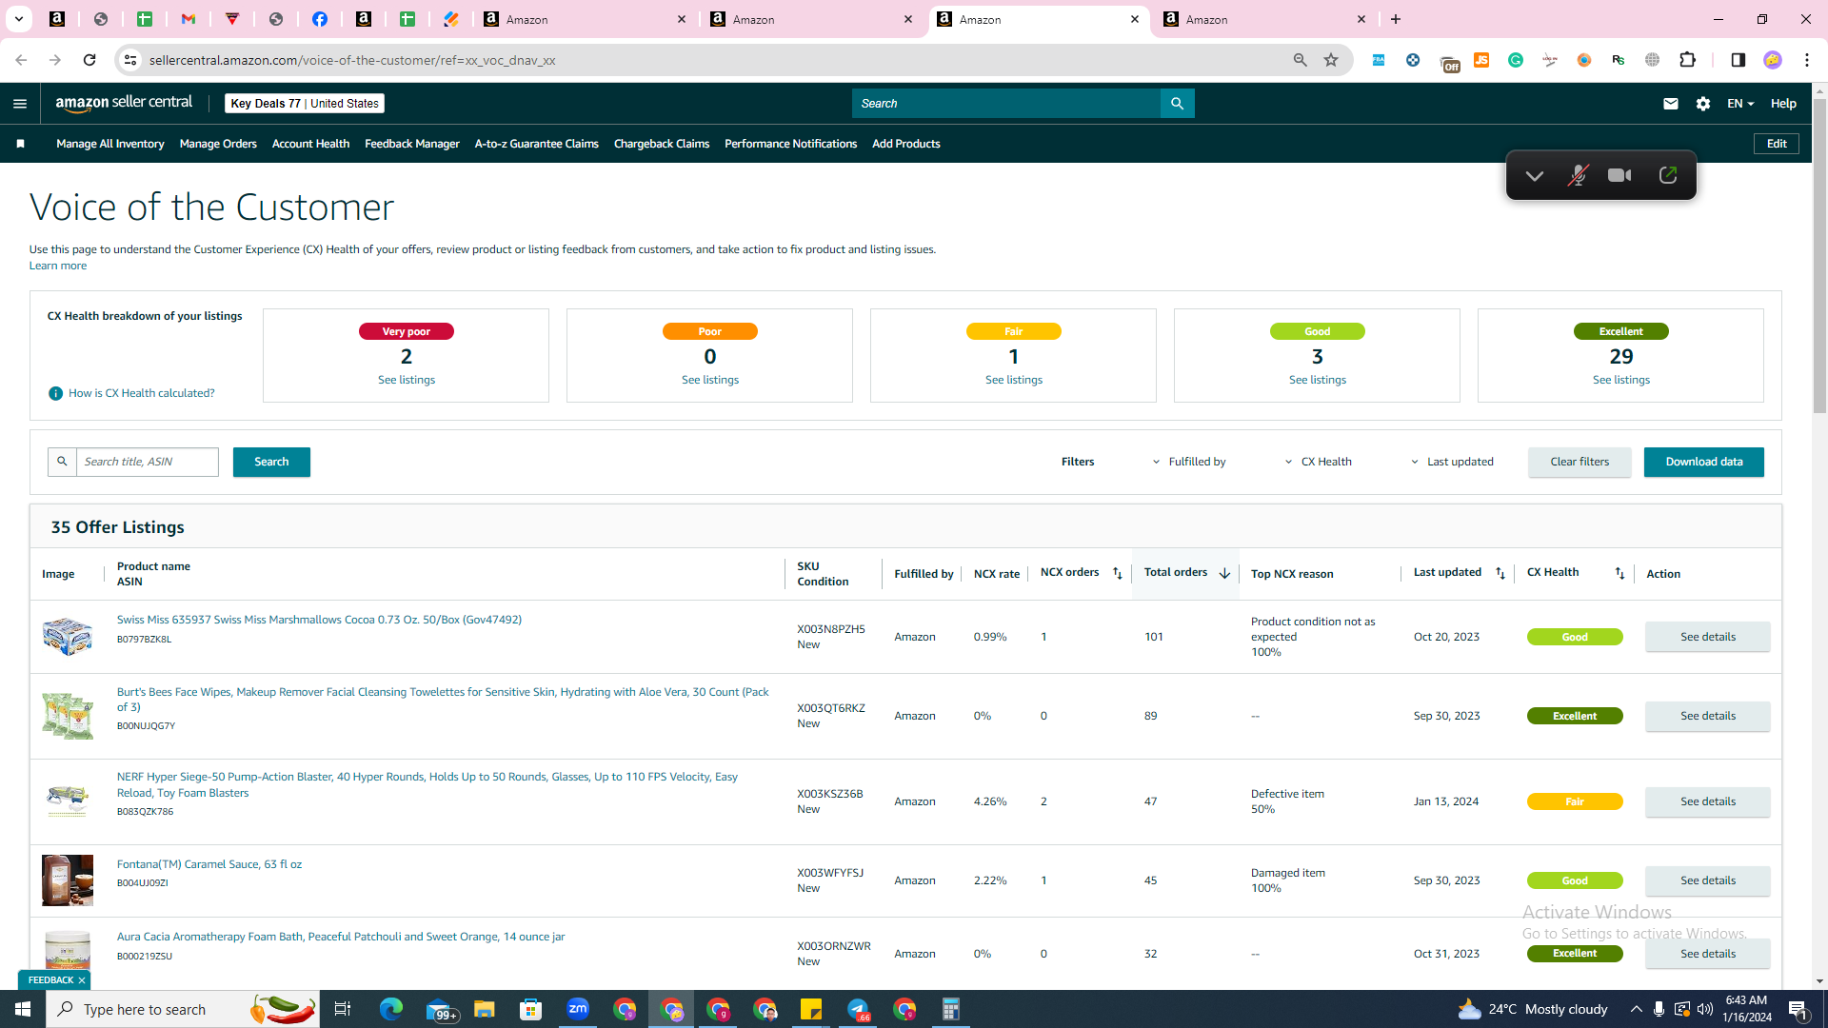
Task: Sort the table by NCX orders
Action: click(x=1118, y=573)
